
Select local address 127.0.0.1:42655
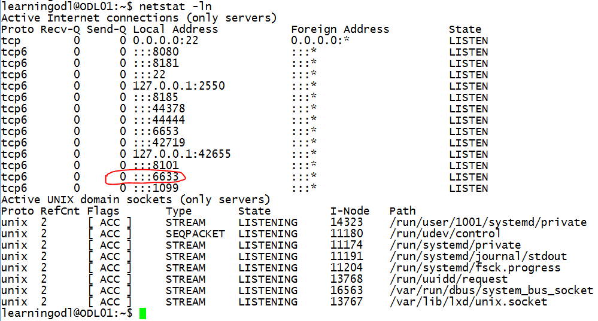point(182,154)
